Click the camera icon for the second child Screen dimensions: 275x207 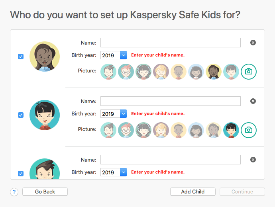pyautogui.click(x=249, y=130)
